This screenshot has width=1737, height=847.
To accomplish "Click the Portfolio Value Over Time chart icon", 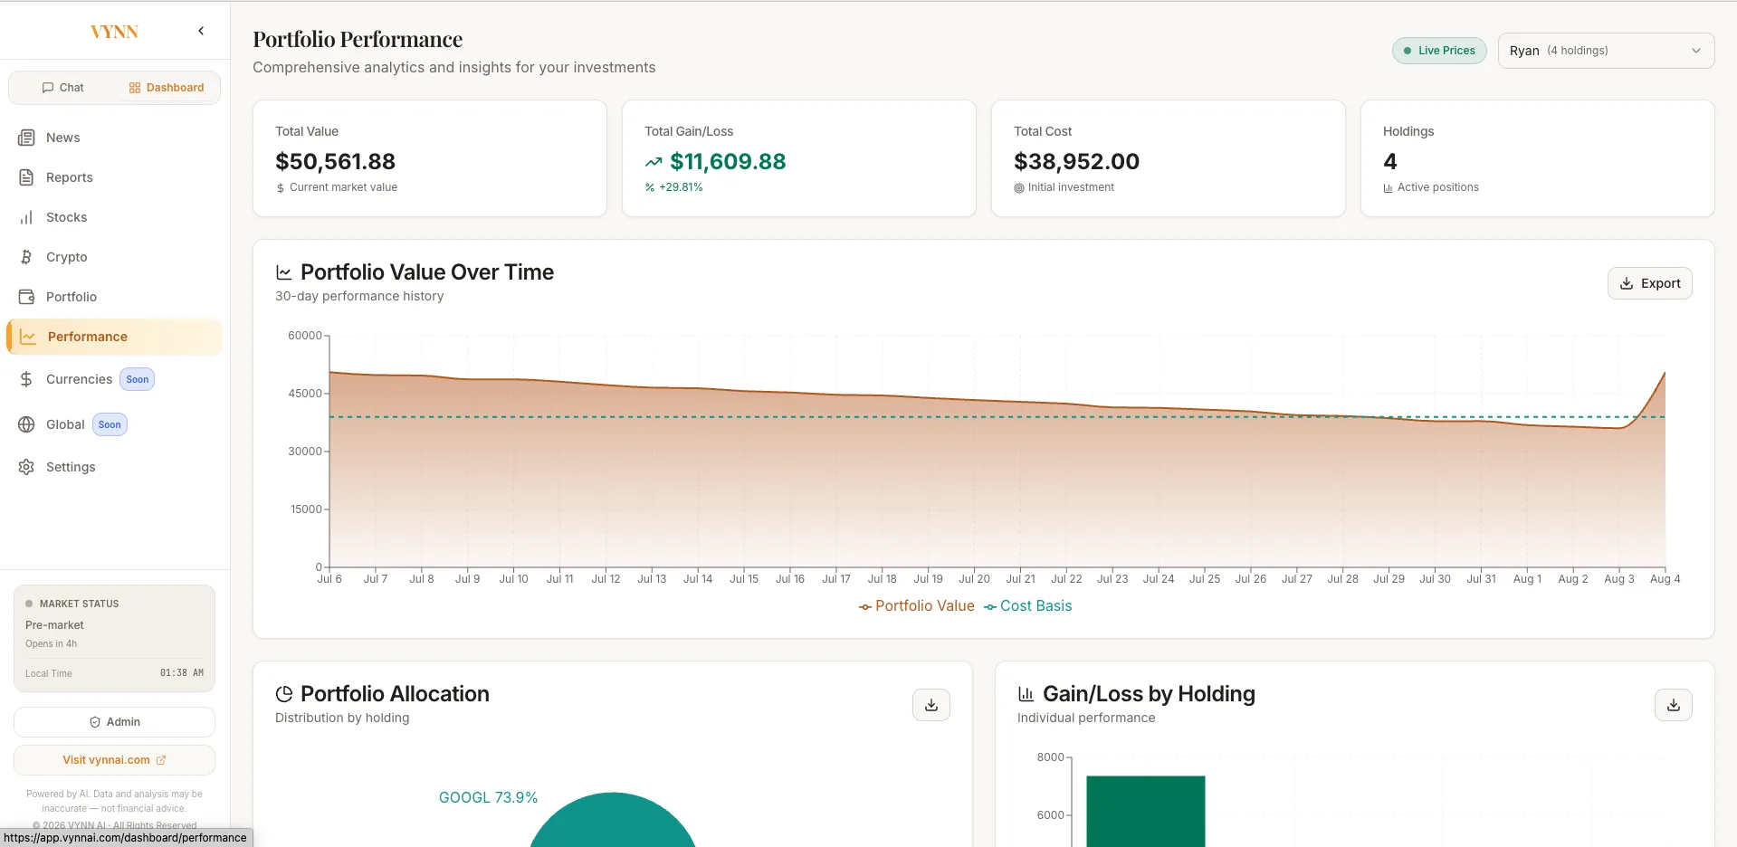I will pyautogui.click(x=284, y=272).
